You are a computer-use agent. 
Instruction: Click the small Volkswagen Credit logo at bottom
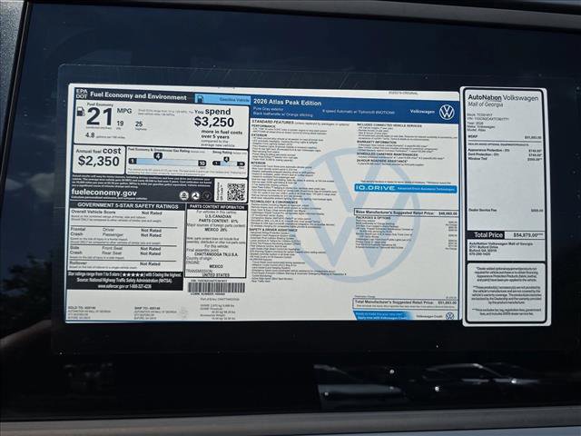point(449,316)
